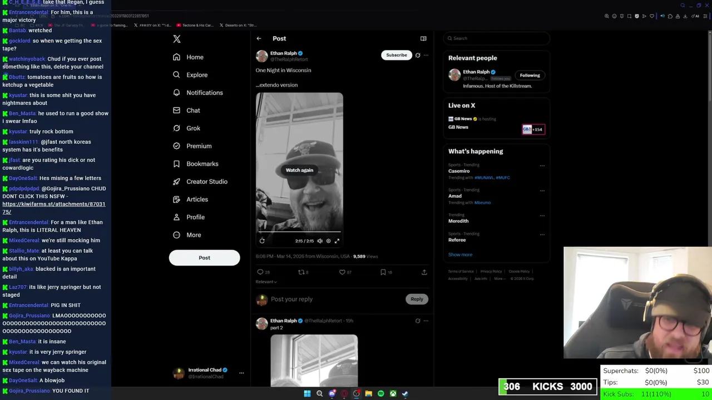Open more options for Amad trend
The image size is (712, 400).
[x=542, y=191]
